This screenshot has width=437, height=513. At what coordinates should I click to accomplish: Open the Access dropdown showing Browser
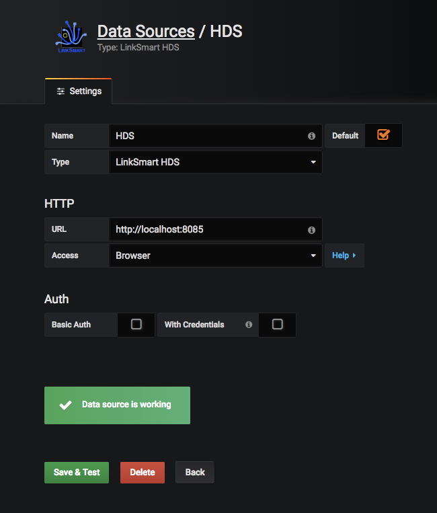[x=216, y=255]
